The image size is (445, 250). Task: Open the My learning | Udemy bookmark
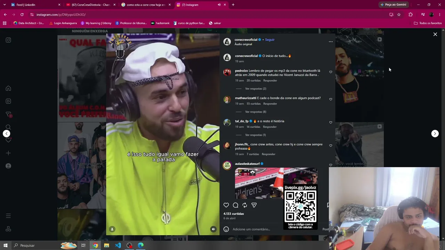tap(96, 23)
